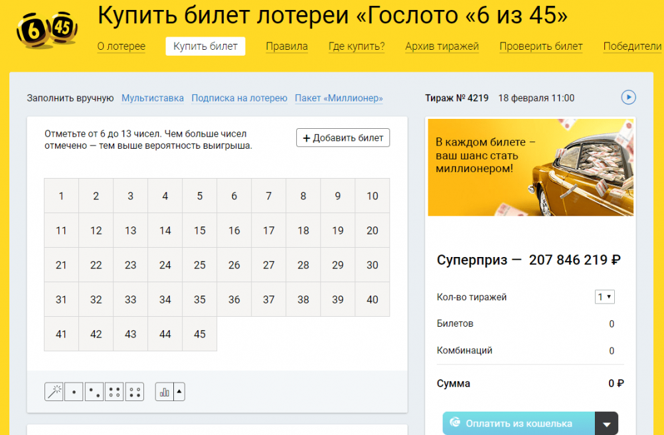
Task: Select the single-dot dice icon
Action: pos(74,392)
